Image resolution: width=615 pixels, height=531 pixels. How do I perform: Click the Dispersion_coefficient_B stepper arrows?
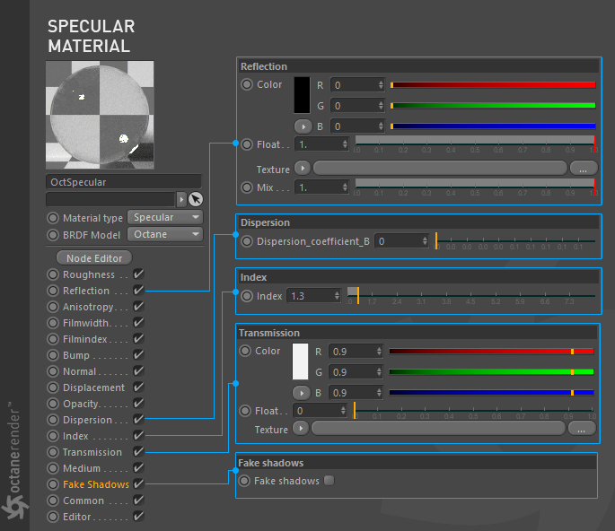pyautogui.click(x=425, y=241)
